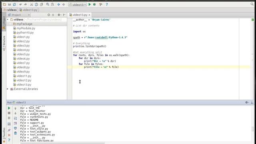The image size is (256, 144).
Task: Click the Print icon in Run console
Action: [x=15, y=128]
